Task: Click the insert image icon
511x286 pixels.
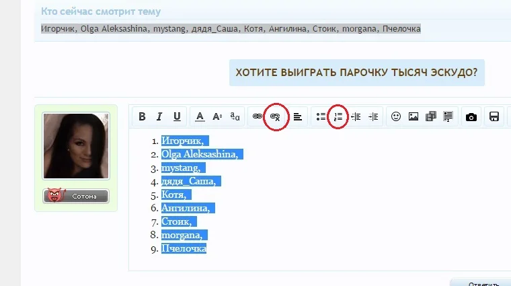Action: tap(414, 116)
